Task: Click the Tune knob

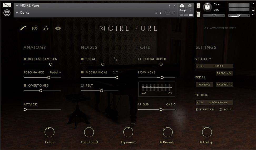Action: click(207, 7)
